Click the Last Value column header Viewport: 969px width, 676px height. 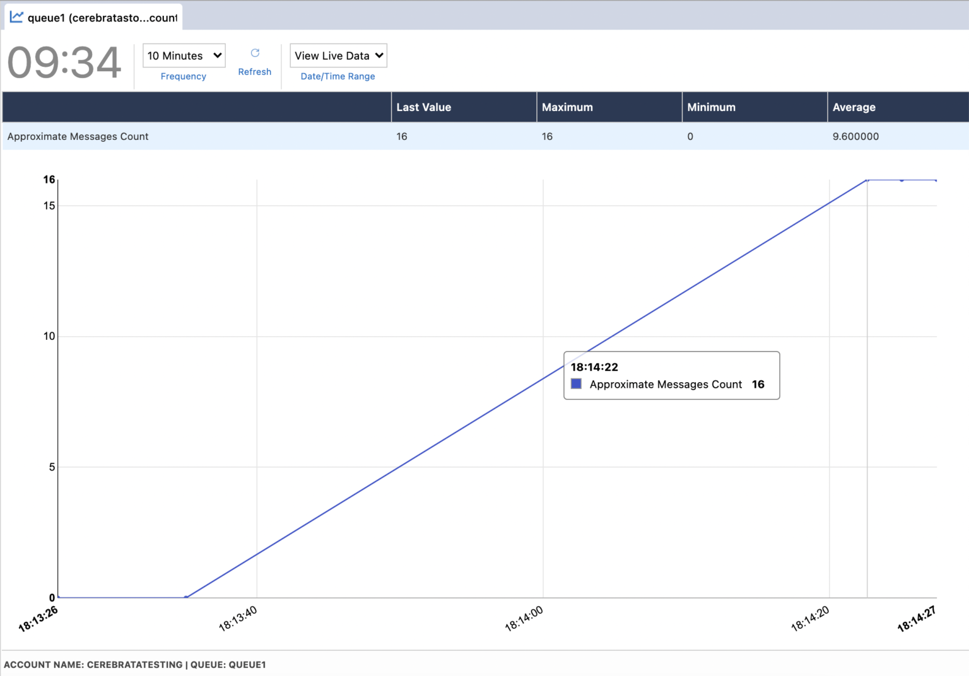(423, 107)
